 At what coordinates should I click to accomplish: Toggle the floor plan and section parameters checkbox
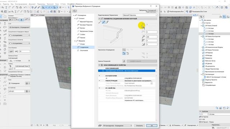9,75
